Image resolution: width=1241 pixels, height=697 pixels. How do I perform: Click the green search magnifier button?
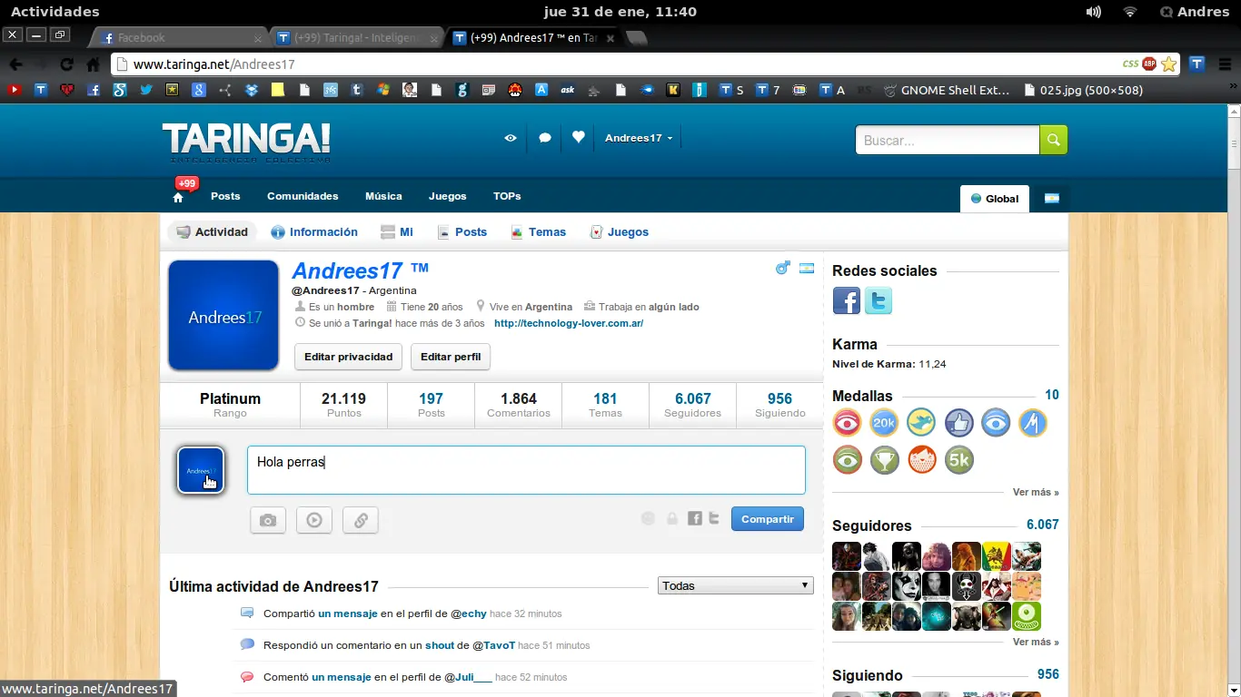1053,140
